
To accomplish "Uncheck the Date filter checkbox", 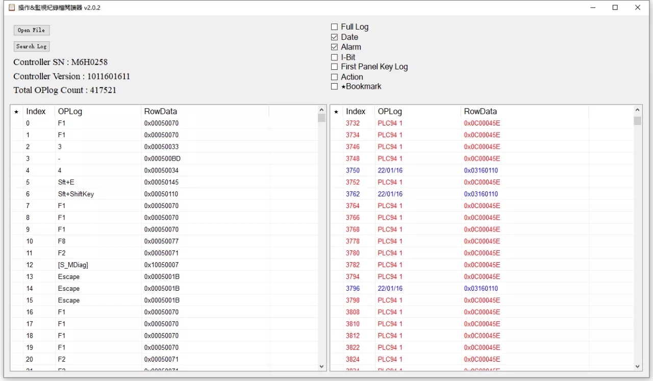I will tap(334, 37).
